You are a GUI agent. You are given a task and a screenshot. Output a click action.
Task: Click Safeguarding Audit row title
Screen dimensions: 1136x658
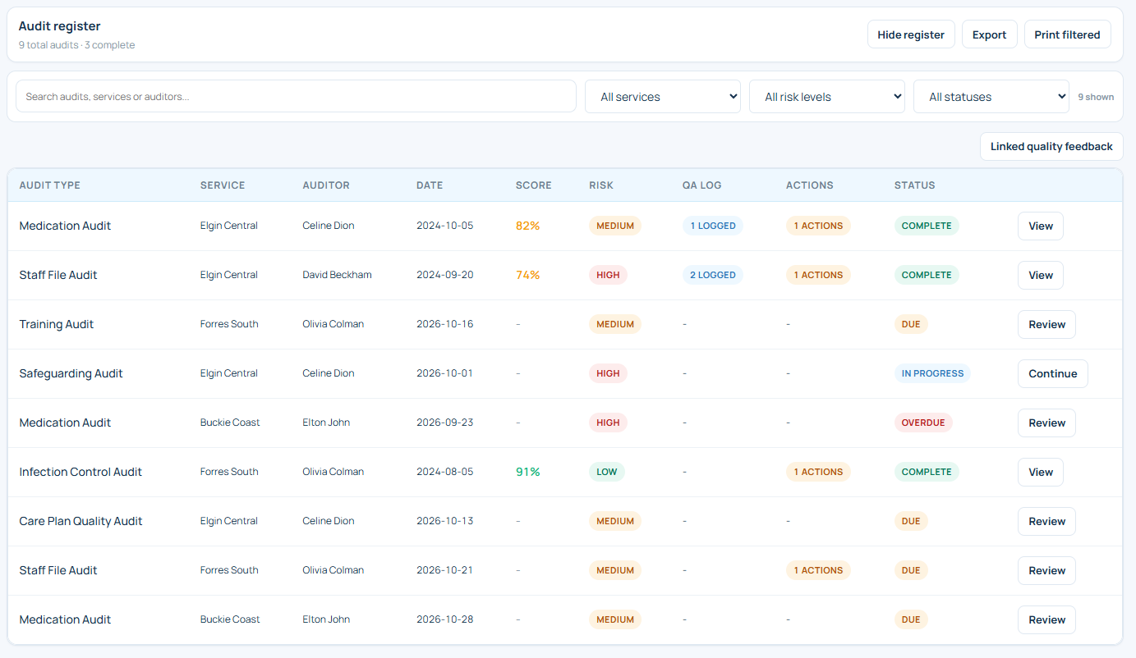pos(71,373)
